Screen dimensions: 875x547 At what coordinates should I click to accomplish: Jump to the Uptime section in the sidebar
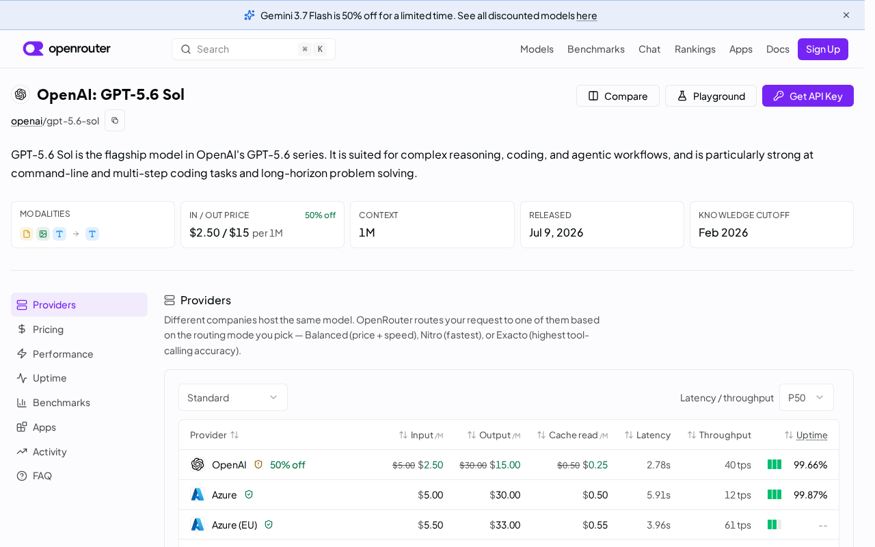pyautogui.click(x=79, y=378)
